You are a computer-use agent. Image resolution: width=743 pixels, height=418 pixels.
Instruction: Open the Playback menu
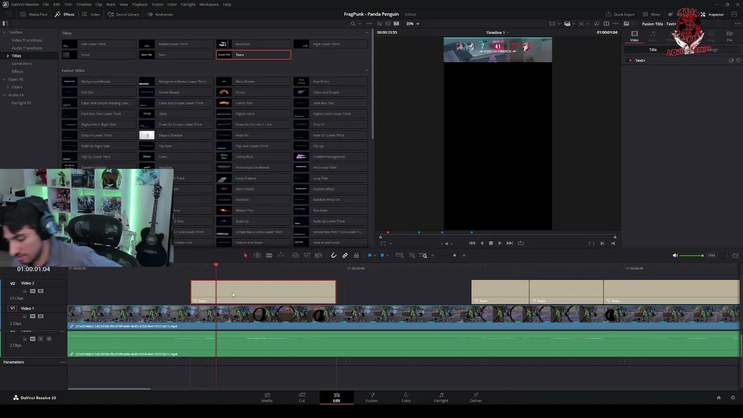(x=139, y=4)
